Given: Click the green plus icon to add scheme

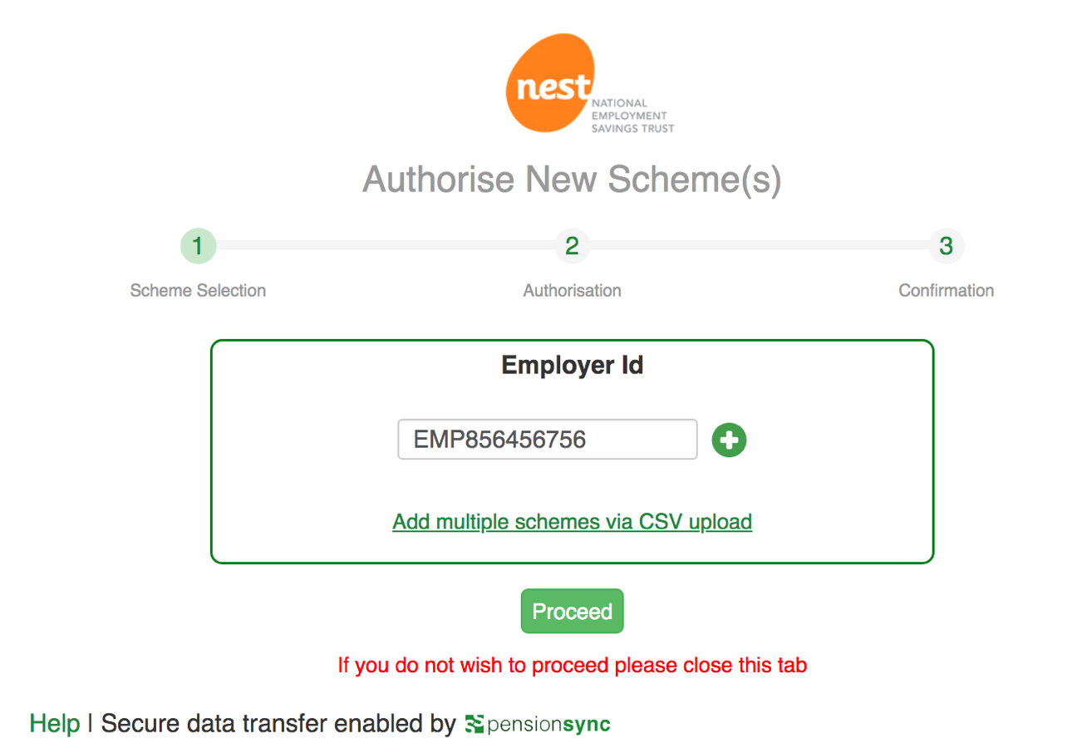Looking at the screenshot, I should pyautogui.click(x=729, y=440).
